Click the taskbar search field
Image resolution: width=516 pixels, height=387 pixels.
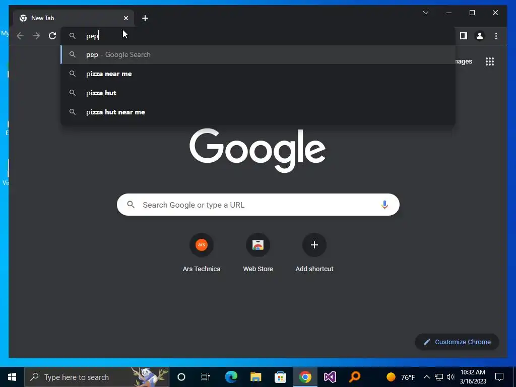tap(97, 377)
